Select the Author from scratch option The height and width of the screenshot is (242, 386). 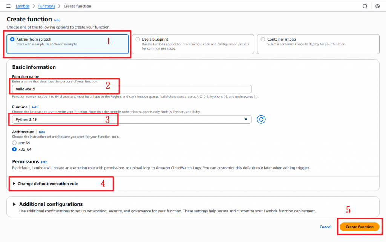point(67,44)
